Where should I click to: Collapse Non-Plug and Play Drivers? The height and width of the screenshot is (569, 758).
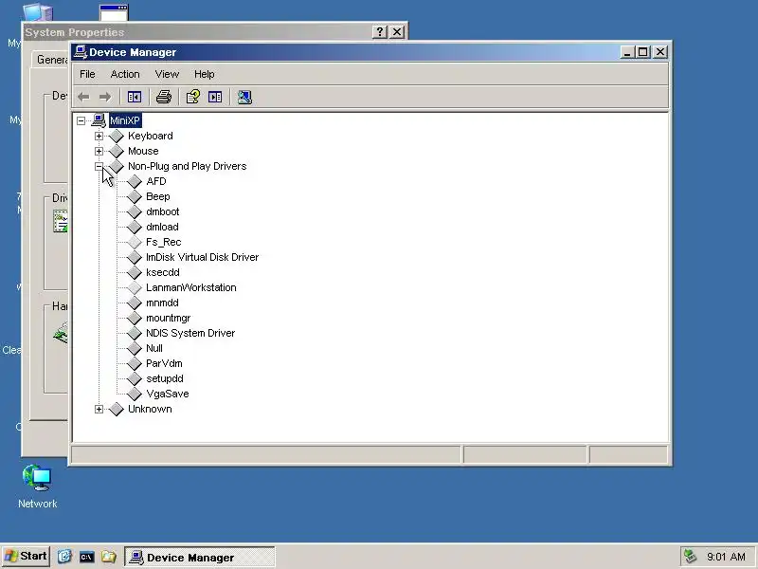[x=99, y=167]
